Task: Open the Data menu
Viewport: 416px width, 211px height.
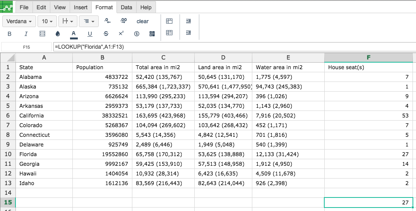Action: (126, 7)
